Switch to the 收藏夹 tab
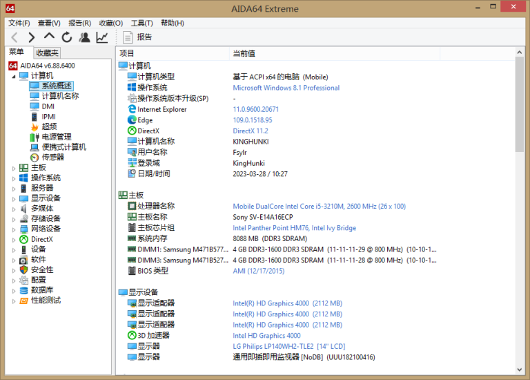This screenshot has width=530, height=380. click(x=47, y=53)
